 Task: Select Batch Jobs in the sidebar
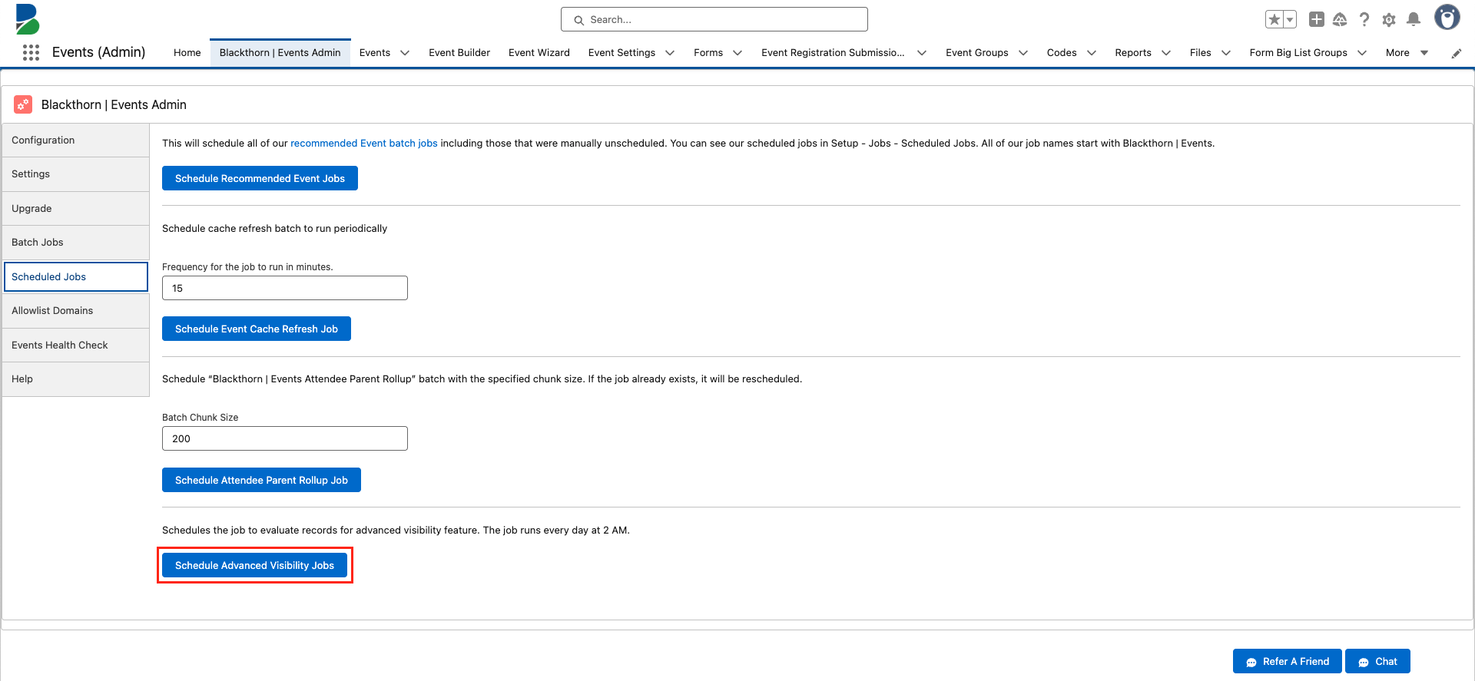[76, 243]
